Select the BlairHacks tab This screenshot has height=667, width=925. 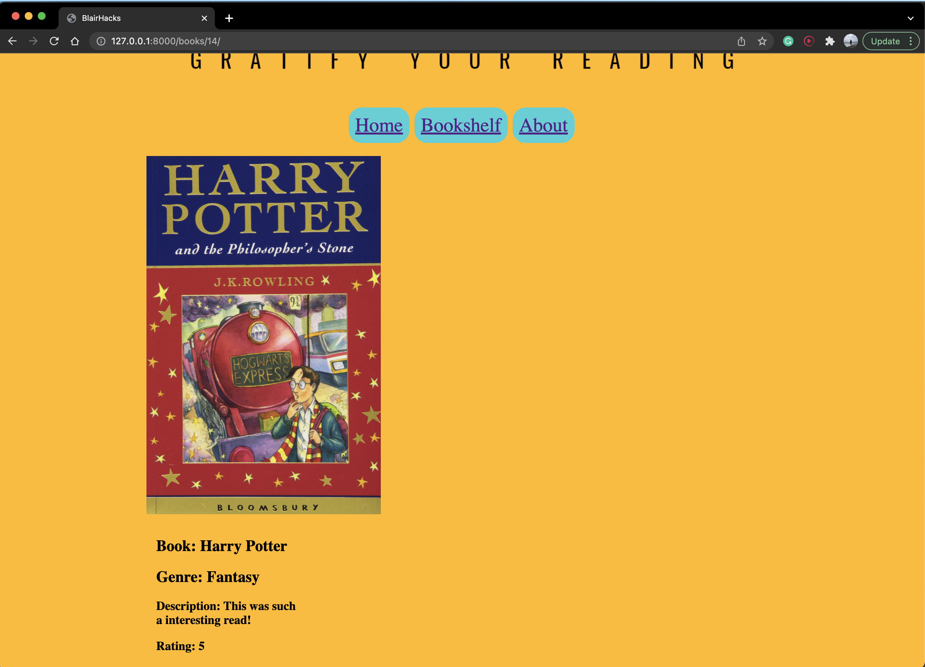pos(131,18)
